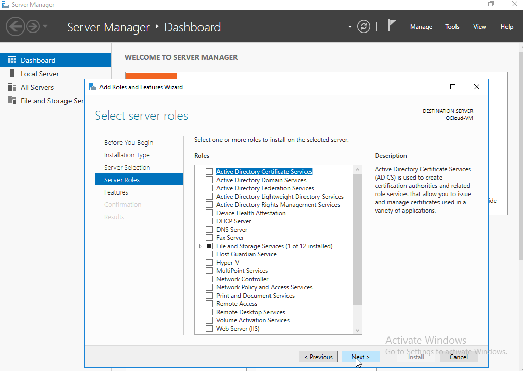Select the All Servers icon in the sidebar
523x371 pixels.
coord(12,87)
